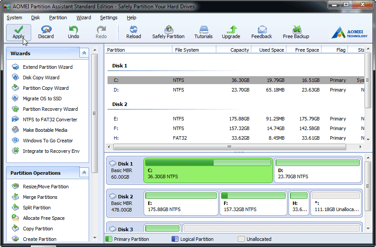Click disk map scroll down arrow

tap(368, 229)
